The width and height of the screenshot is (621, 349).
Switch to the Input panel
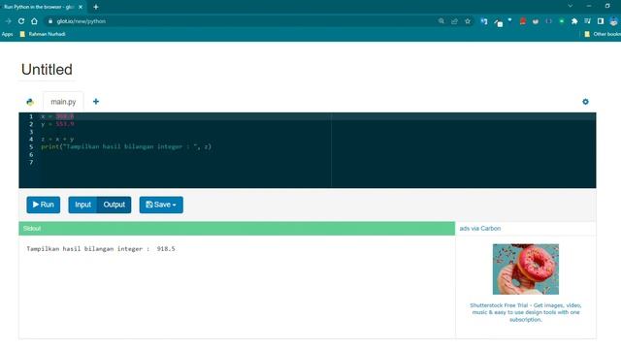tap(82, 205)
